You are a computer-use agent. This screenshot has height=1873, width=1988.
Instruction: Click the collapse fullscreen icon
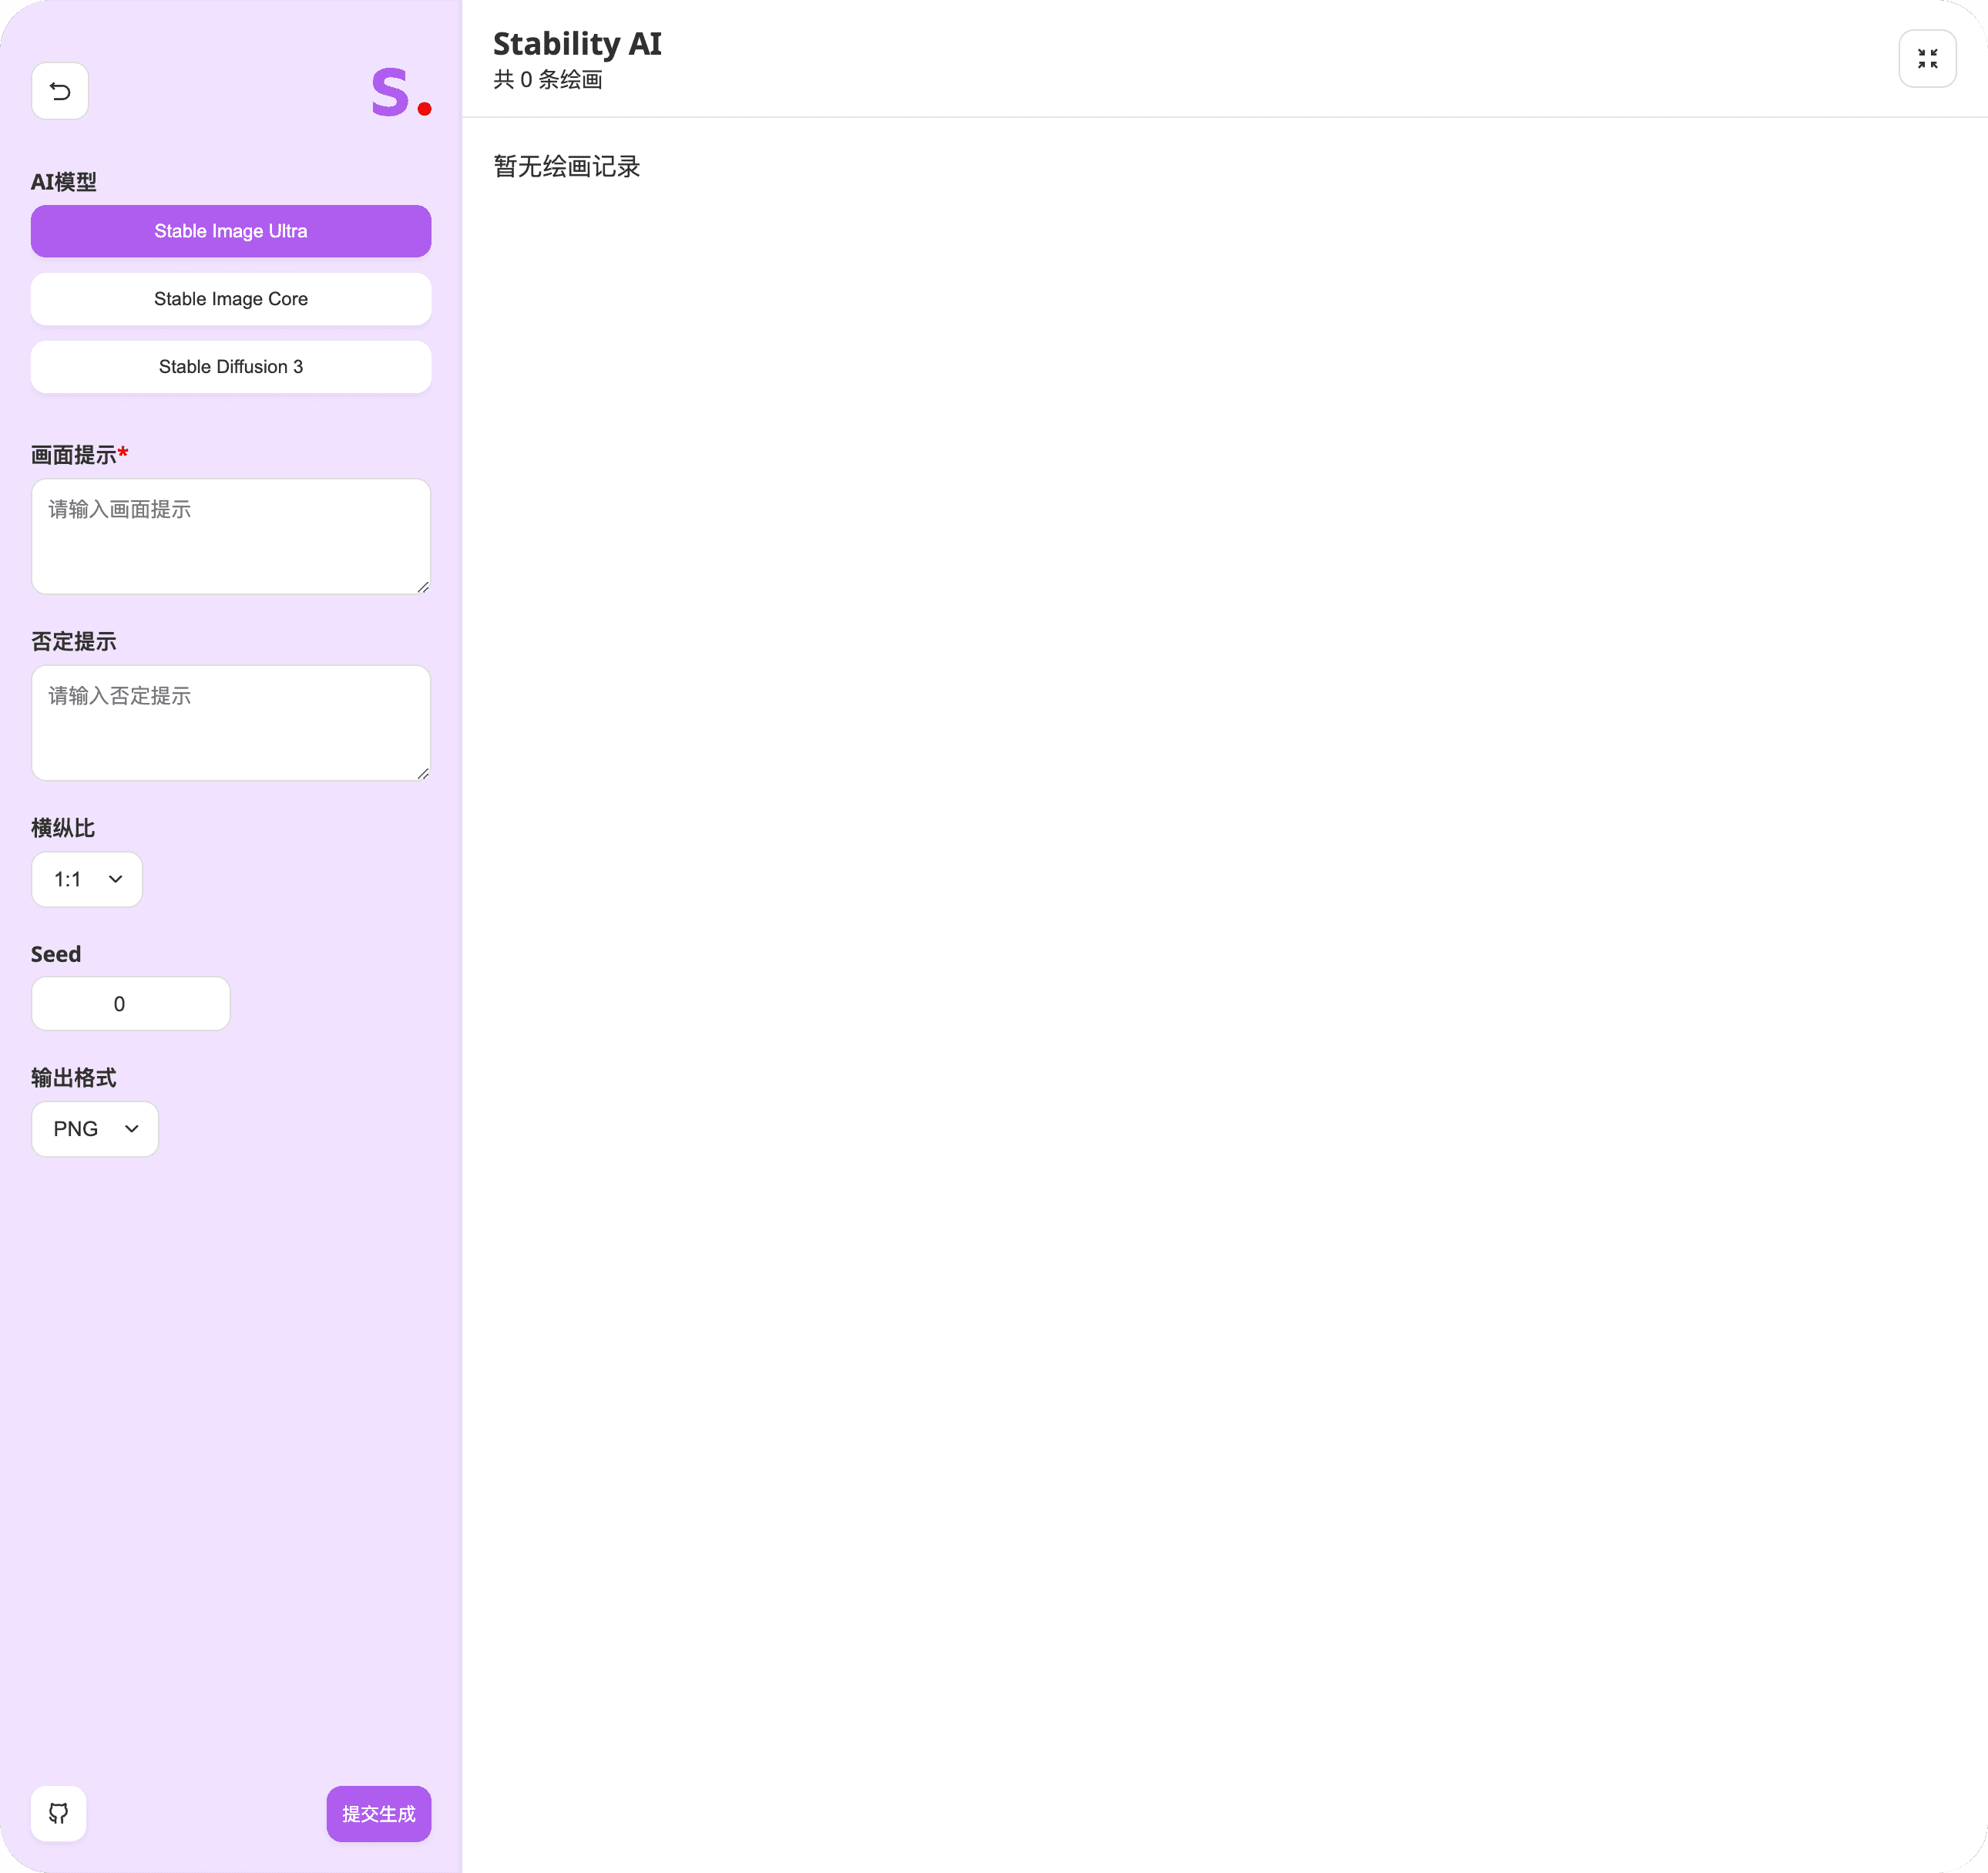1927,59
